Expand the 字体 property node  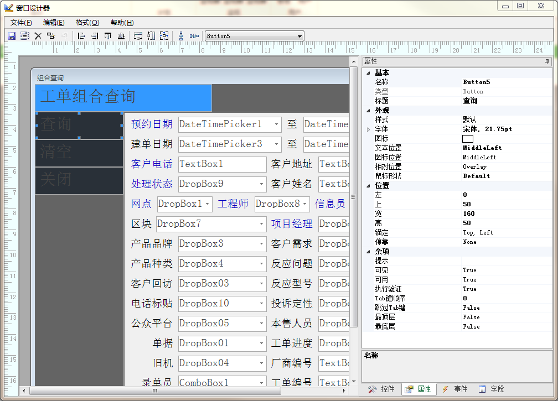(367, 129)
